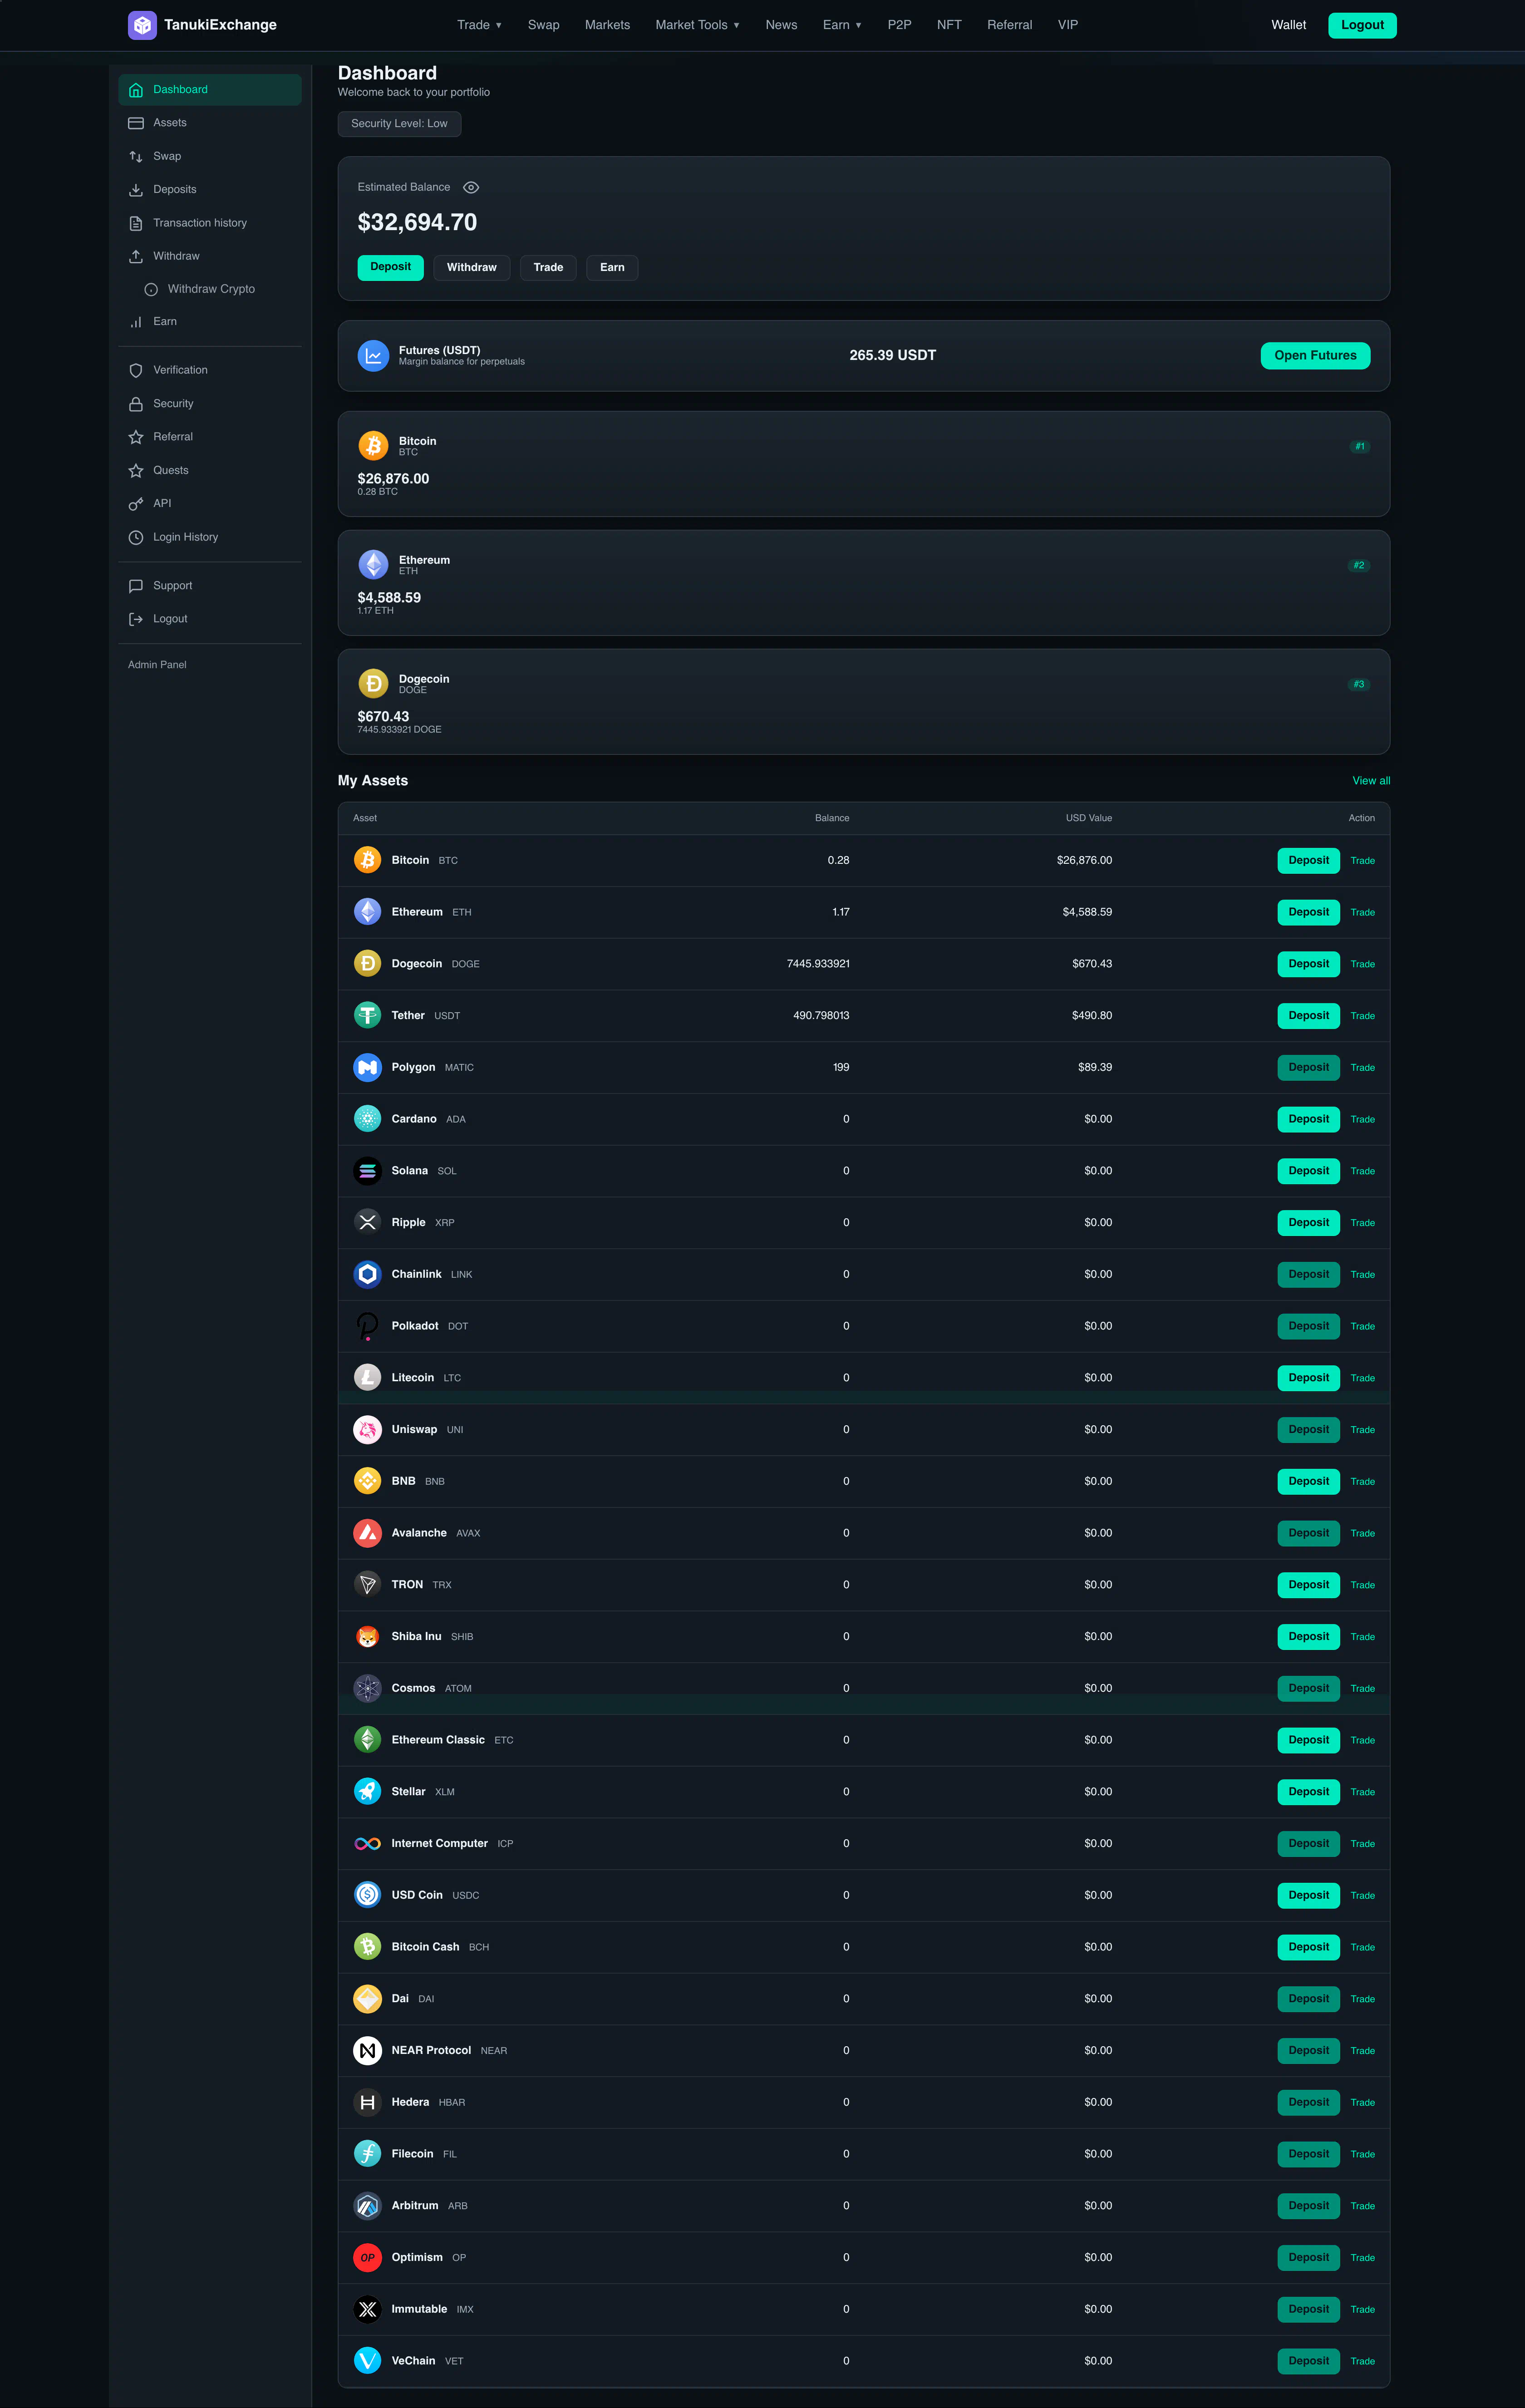Click Trade link in Dogecoin row
The width and height of the screenshot is (1525, 2408).
[x=1362, y=964]
